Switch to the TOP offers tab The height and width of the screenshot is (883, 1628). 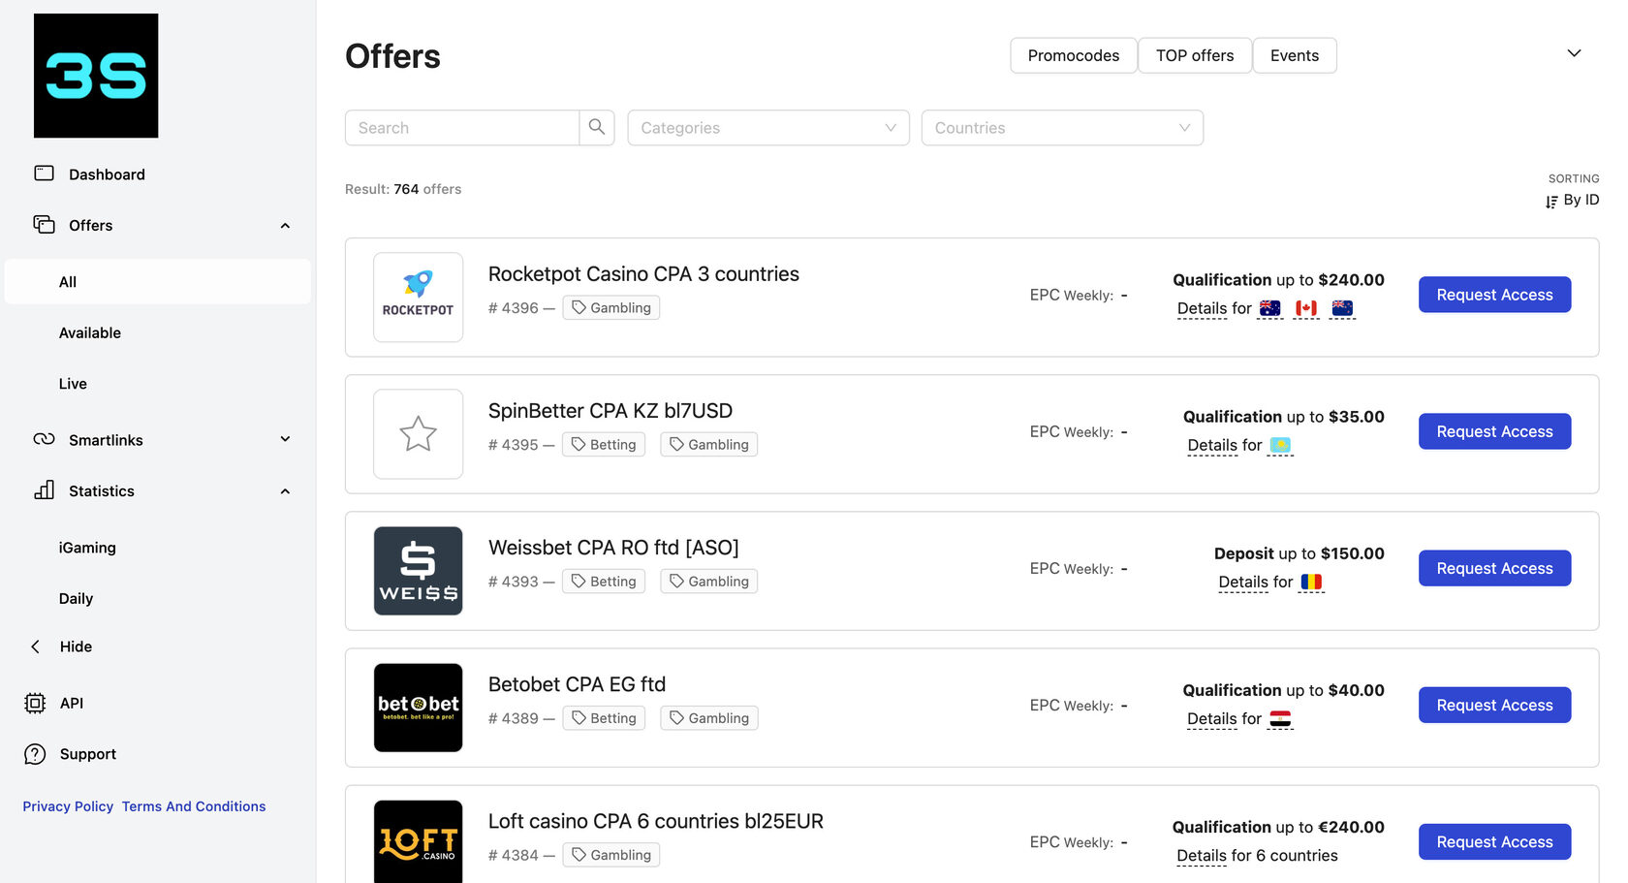(x=1195, y=55)
